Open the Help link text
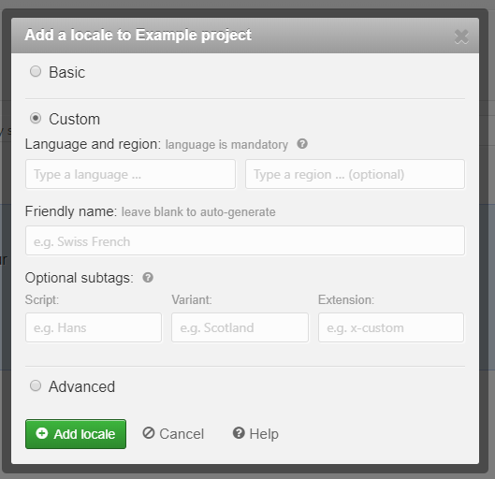The height and width of the screenshot is (479, 495). (x=264, y=434)
